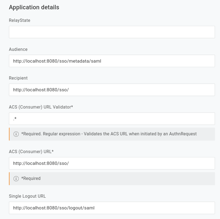Focus the Single Logout URL field

coord(112,208)
